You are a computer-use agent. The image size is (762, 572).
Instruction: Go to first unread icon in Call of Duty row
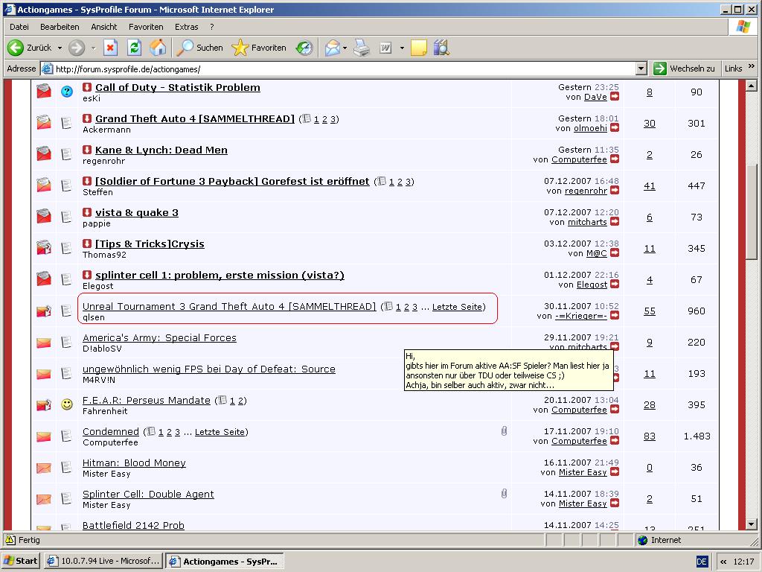point(87,87)
